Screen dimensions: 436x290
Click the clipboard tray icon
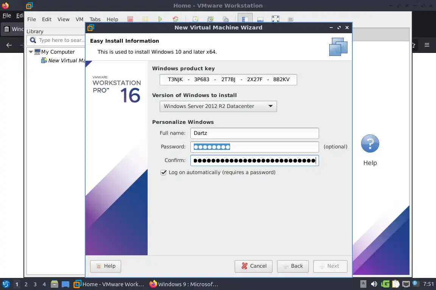tap(396, 284)
